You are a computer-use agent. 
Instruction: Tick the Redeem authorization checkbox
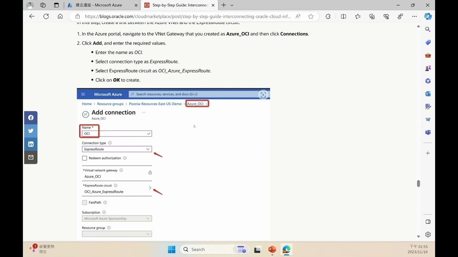pos(84,158)
